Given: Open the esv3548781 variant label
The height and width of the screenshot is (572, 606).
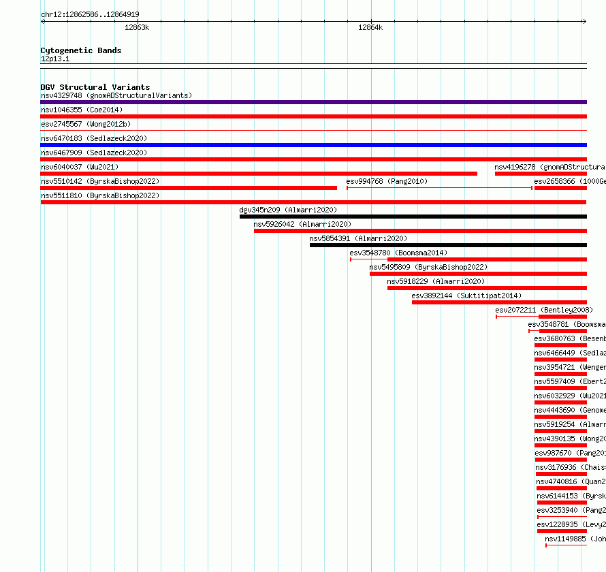Looking at the screenshot, I should 567,324.
